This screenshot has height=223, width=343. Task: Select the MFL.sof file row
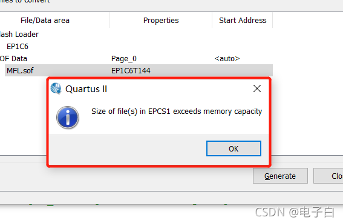pyautogui.click(x=139, y=70)
